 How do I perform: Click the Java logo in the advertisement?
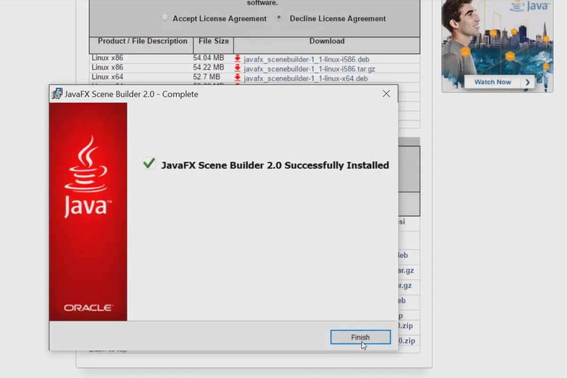click(531, 6)
